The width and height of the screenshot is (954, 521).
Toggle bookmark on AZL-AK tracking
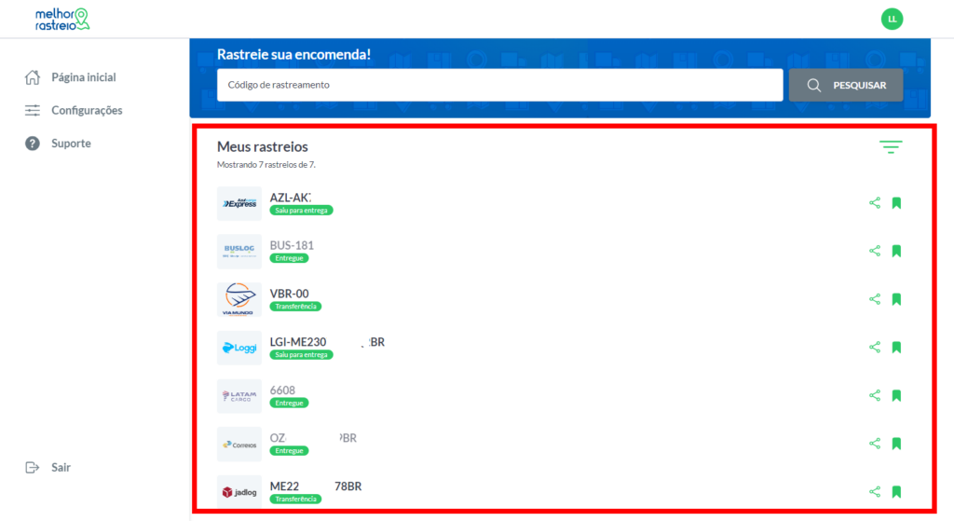[x=896, y=202]
